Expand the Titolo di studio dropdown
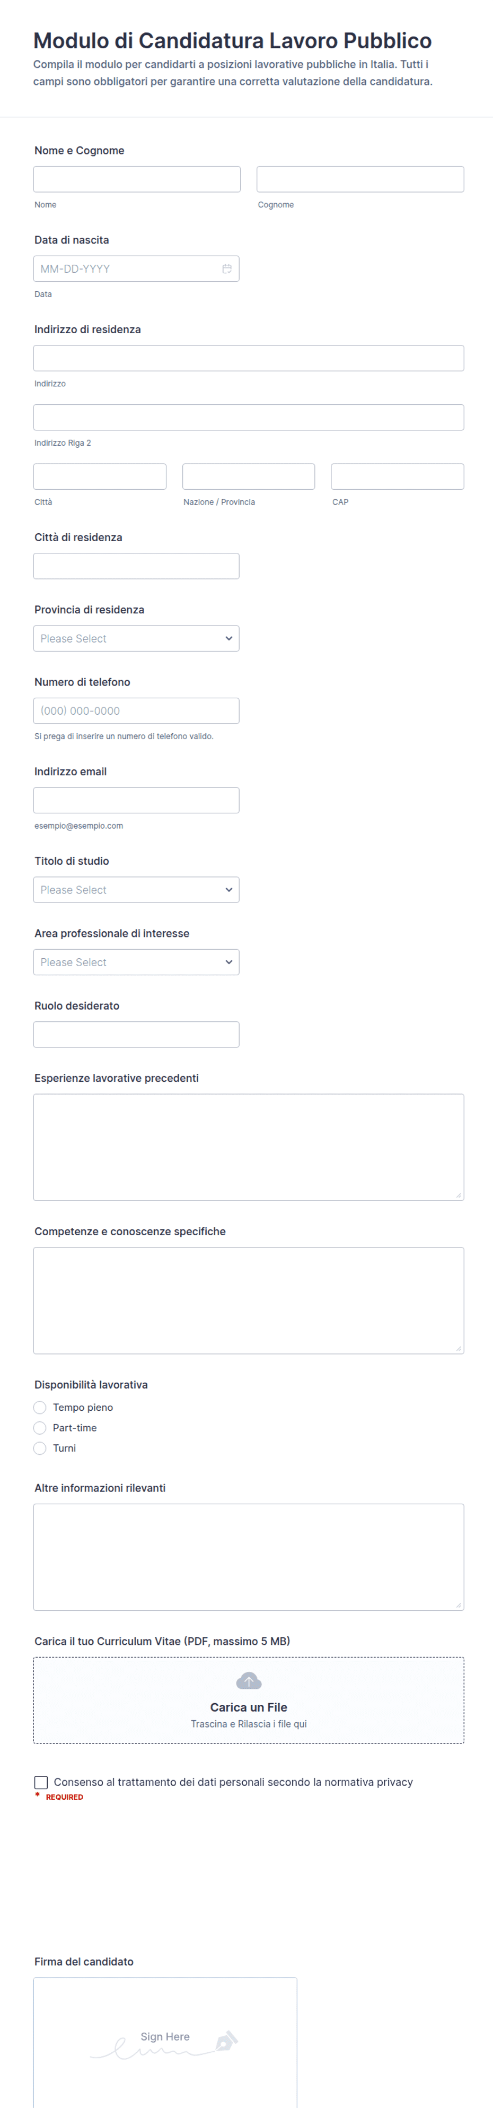This screenshot has width=493, height=2108. click(x=137, y=889)
